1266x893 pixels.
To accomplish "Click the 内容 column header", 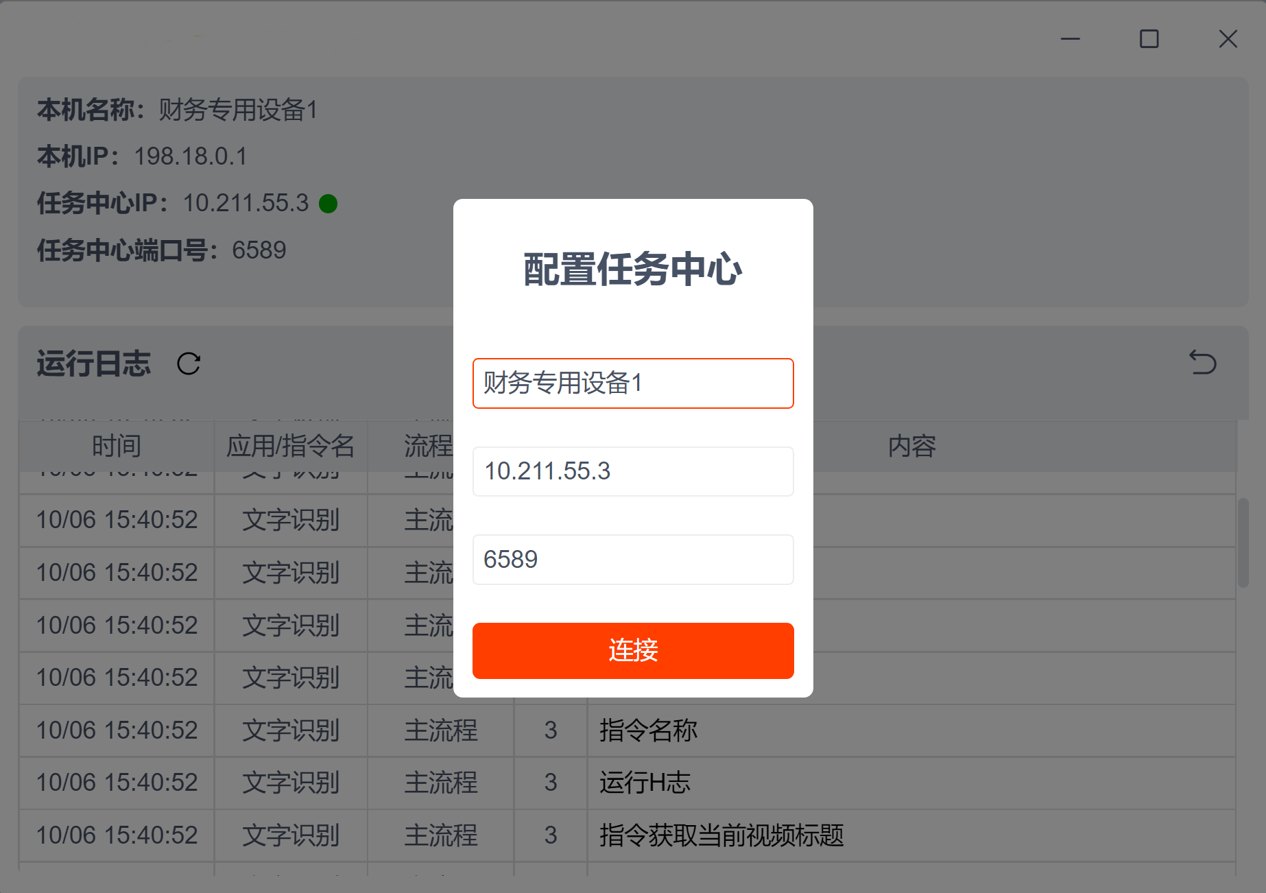I will pos(911,446).
